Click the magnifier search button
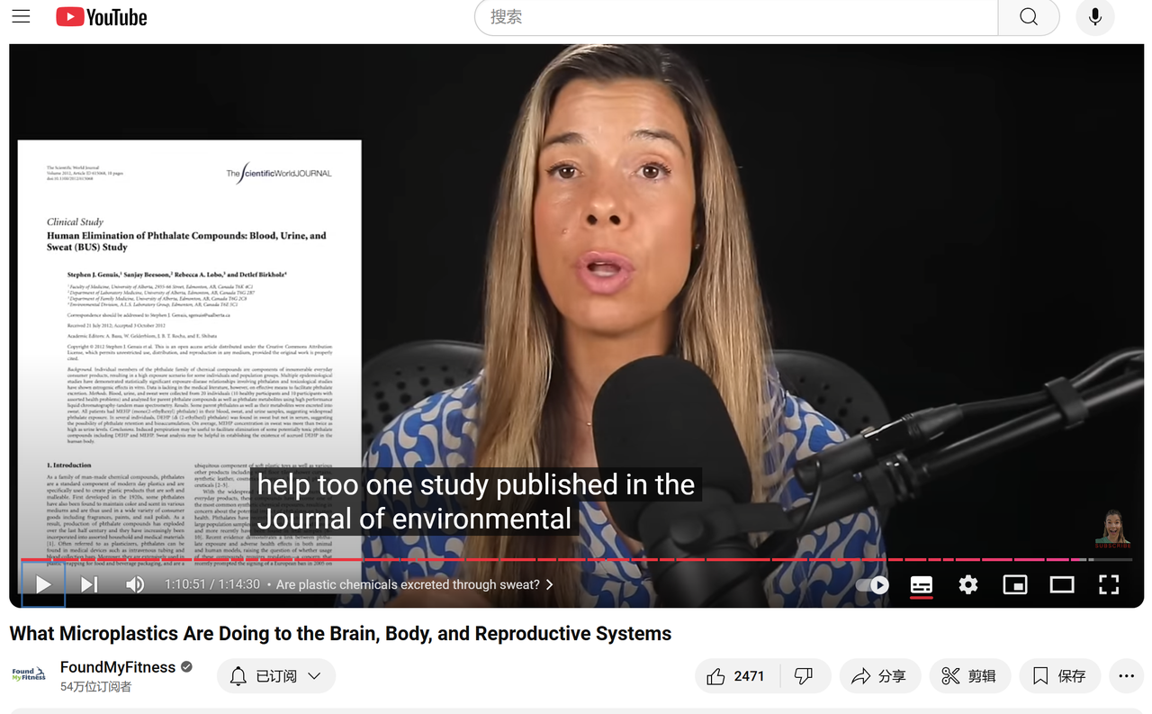This screenshot has height=714, width=1152. pos(1029,17)
